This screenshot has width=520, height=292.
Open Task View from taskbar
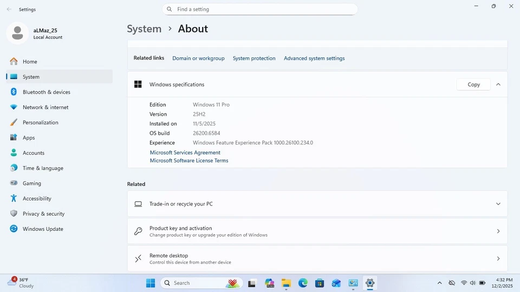(x=252, y=283)
